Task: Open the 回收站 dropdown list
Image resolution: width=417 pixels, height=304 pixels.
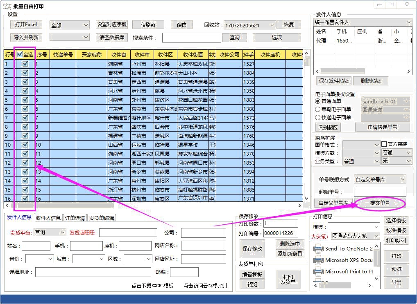Action: coord(272,25)
